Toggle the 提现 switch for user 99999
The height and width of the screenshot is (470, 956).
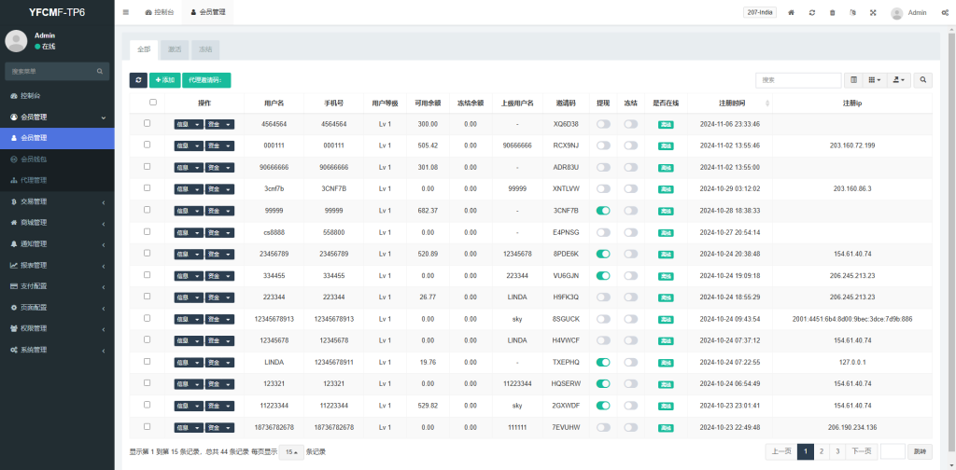603,210
